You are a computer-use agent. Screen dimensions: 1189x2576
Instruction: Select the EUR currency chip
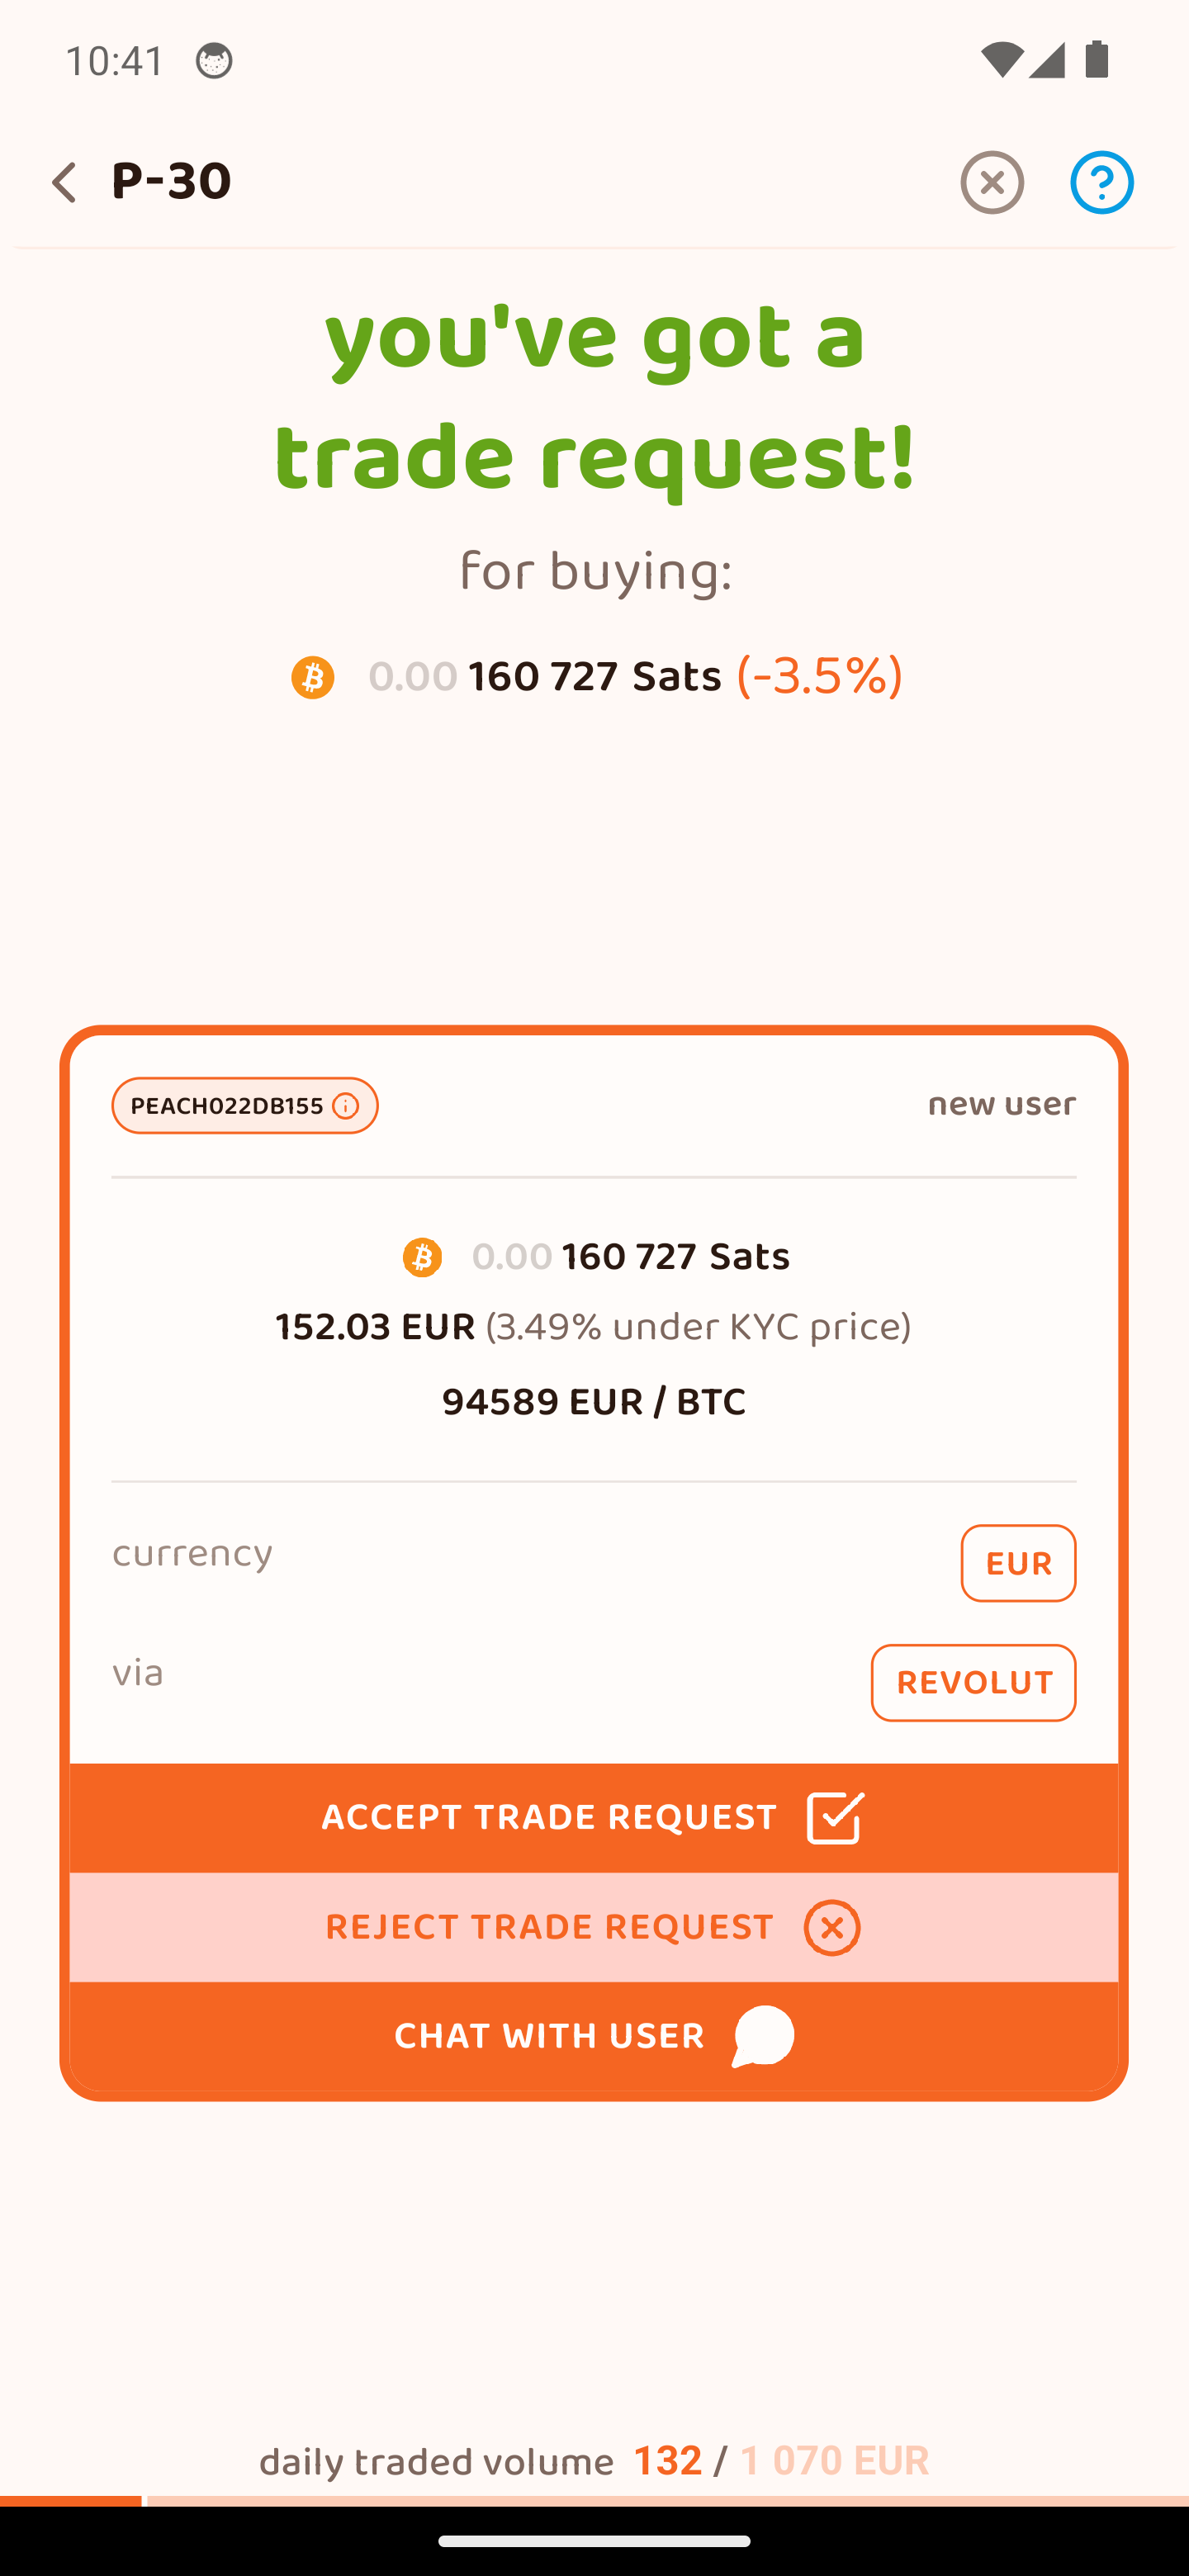click(1018, 1563)
